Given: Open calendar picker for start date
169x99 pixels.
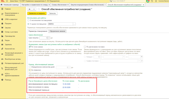Looking at the screenshot, I should (x=142, y=57).
